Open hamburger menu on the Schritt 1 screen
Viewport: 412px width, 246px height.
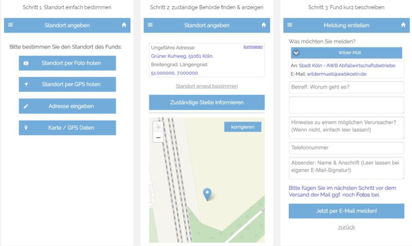(10, 25)
